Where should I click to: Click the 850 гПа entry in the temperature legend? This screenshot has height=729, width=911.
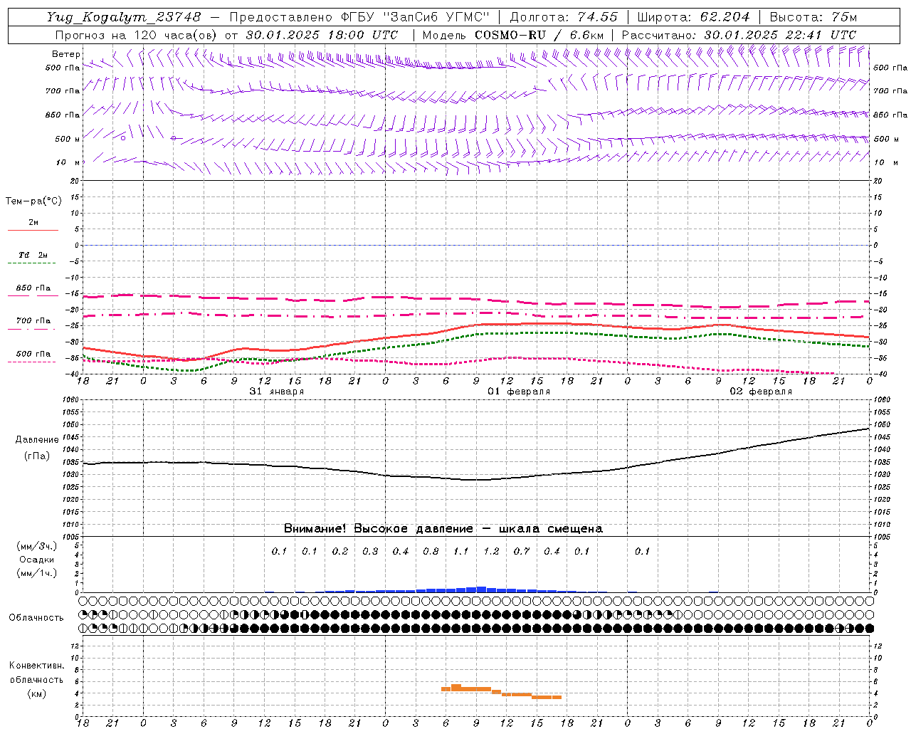(x=33, y=288)
